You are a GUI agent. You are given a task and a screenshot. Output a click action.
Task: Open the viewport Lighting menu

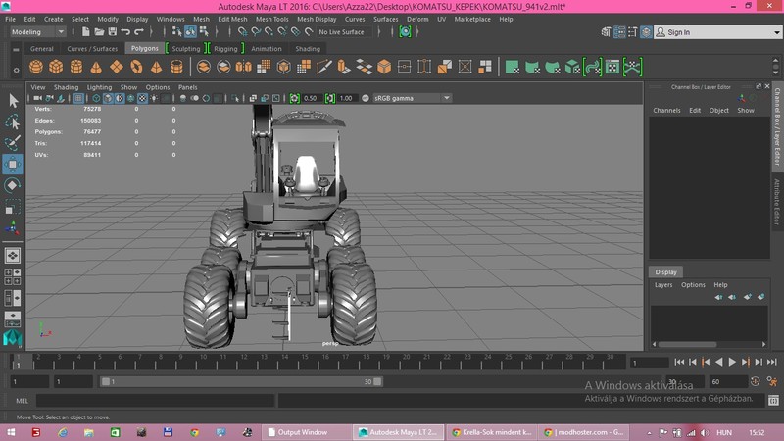(99, 87)
